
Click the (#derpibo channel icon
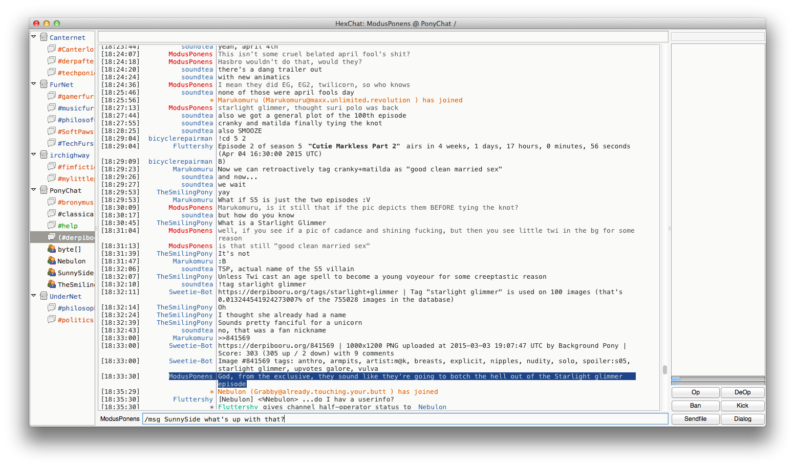click(x=52, y=237)
